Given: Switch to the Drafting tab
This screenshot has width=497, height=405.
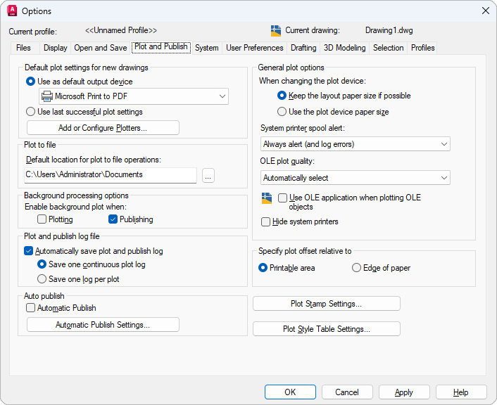Looking at the screenshot, I should 303,48.
